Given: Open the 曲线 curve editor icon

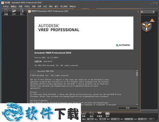Looking at the screenshot, I should point(92,114).
